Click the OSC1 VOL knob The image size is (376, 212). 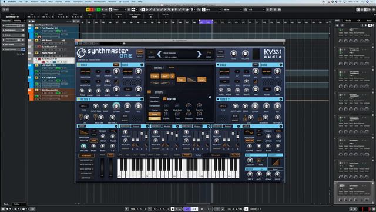116,71
